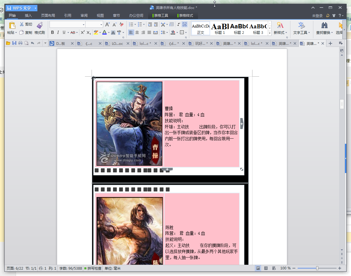Viewport: 351px width, 276px height.
Task: Open a new document tab with plus
Action: pyautogui.click(x=330, y=43)
